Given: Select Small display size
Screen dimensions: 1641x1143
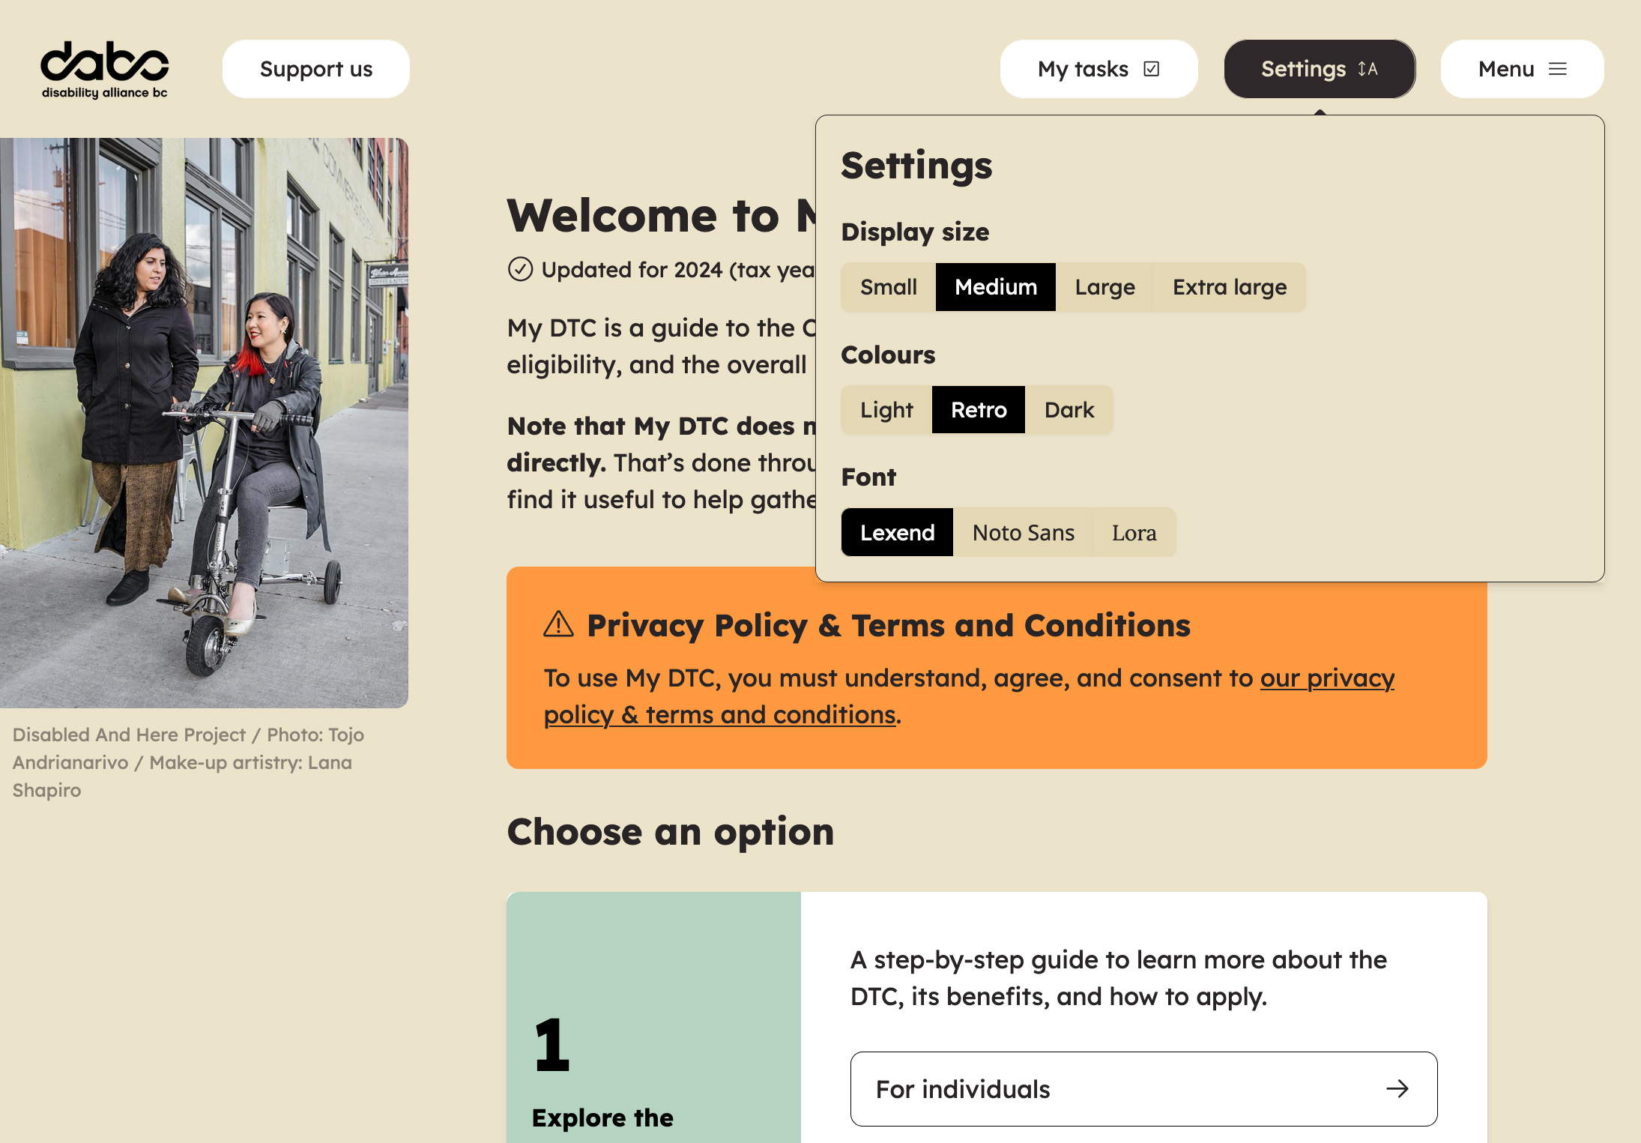Looking at the screenshot, I should click(x=888, y=287).
